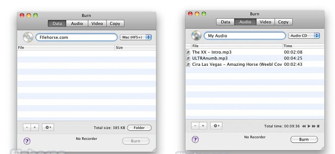Click the audio disc icon beside My Audio
The height and width of the screenshot is (154, 335).
tap(196, 36)
